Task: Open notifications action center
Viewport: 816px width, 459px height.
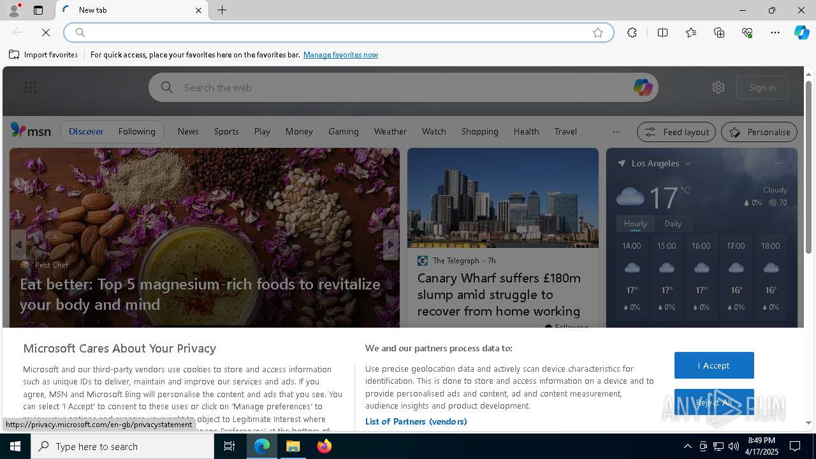Action: coord(795,446)
